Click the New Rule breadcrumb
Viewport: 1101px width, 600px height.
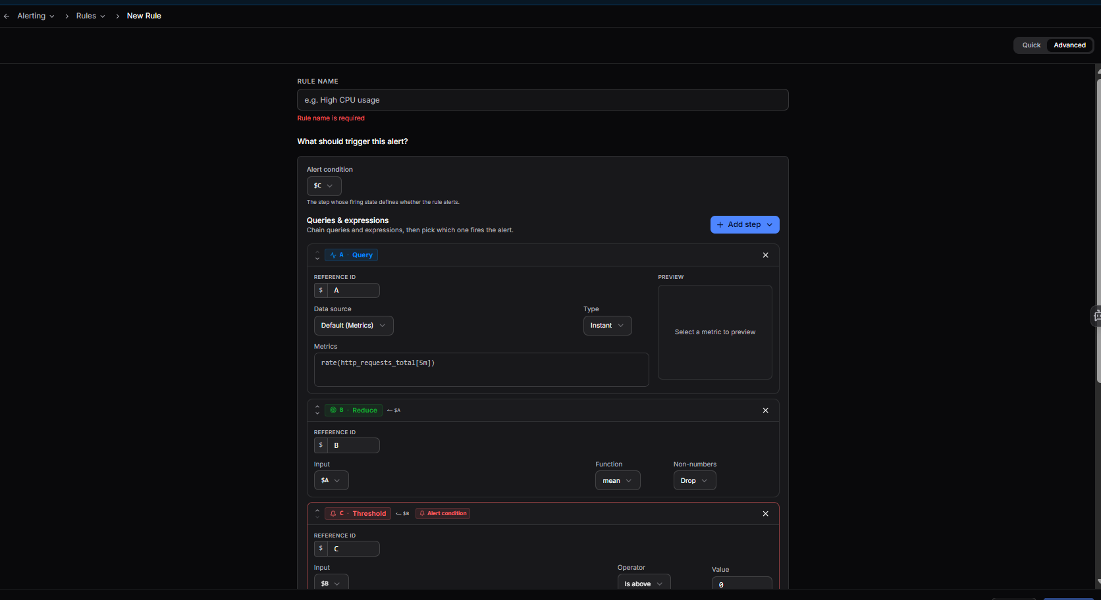pos(144,16)
